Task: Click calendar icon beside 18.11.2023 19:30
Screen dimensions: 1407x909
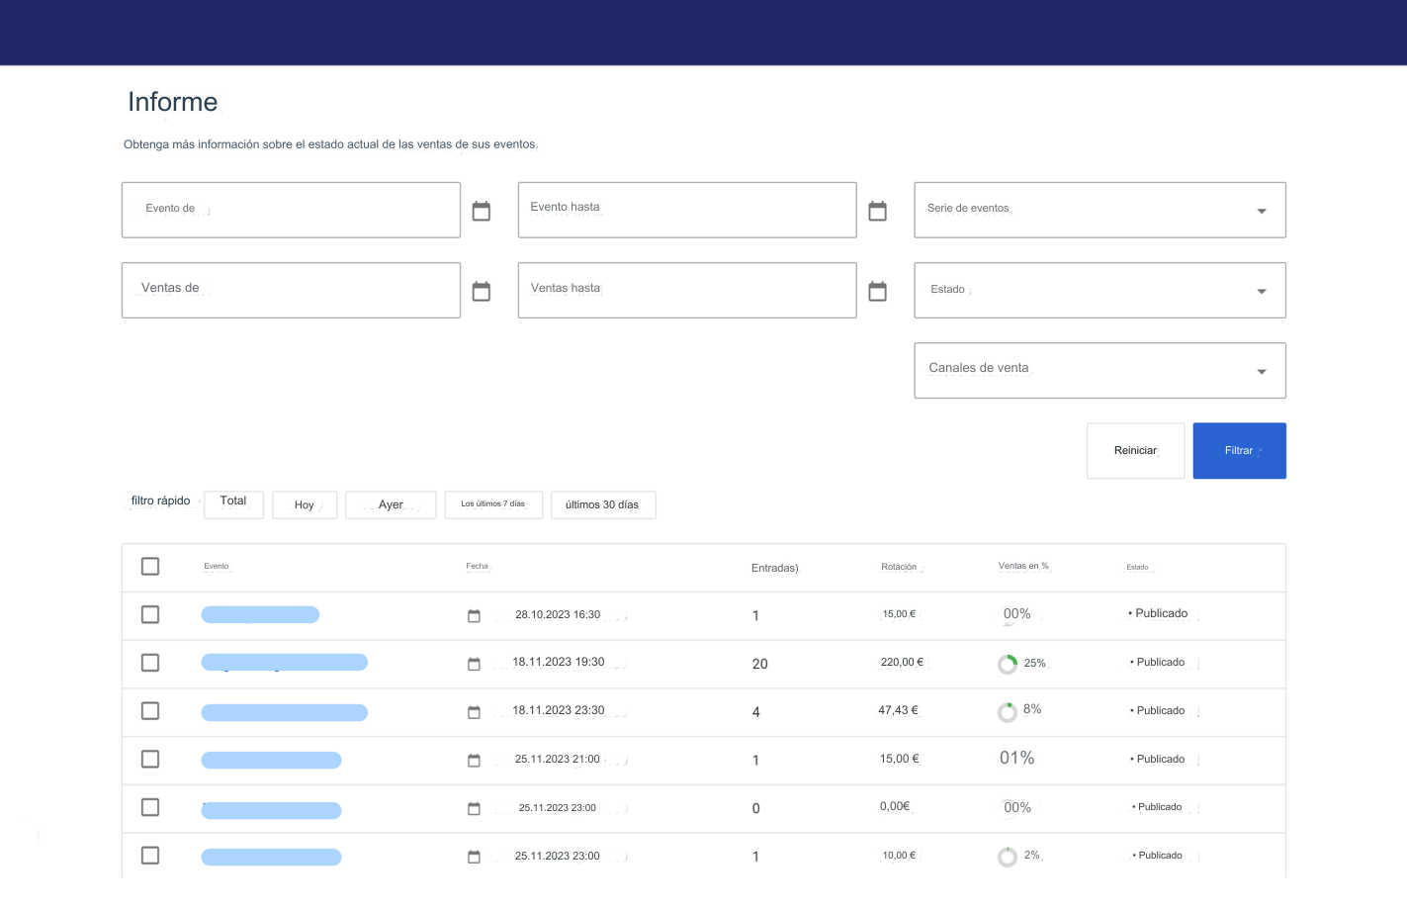Action: point(474,664)
